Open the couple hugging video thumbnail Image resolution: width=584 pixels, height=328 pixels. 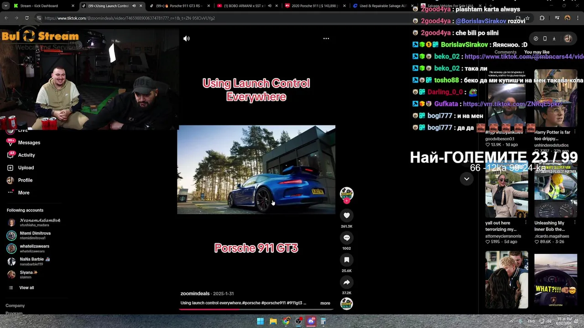[506, 279]
